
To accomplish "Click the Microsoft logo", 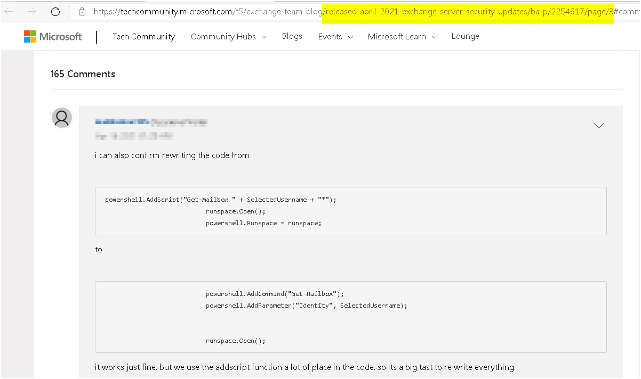I will (53, 36).
